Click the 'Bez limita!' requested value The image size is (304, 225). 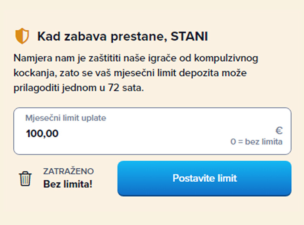tap(68, 184)
